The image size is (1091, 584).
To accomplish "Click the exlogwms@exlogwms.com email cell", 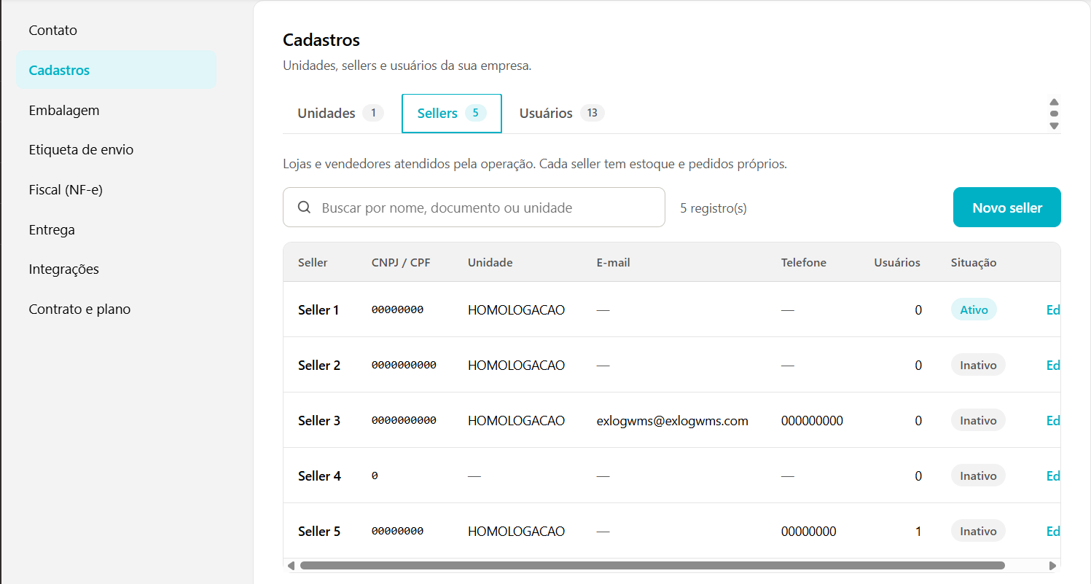I will click(672, 420).
